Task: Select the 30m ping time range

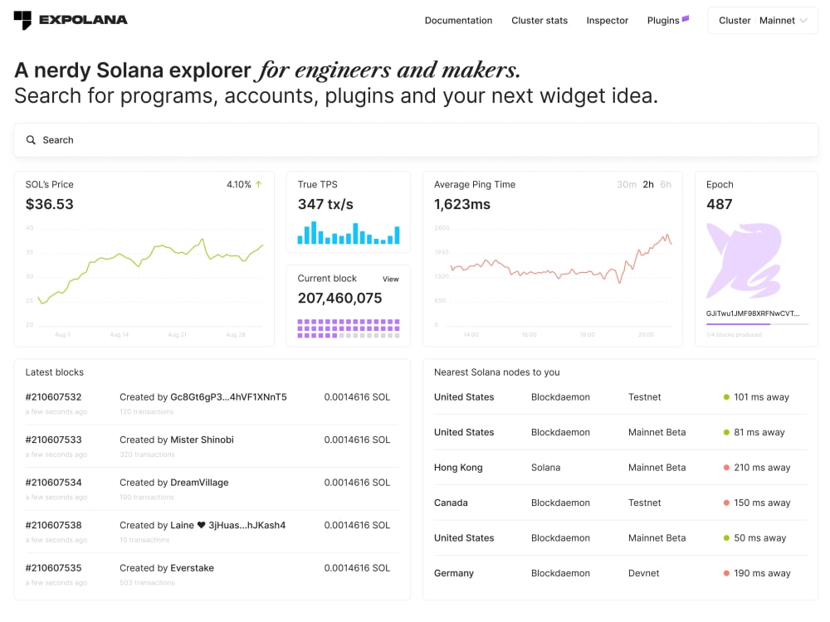Action: [626, 184]
